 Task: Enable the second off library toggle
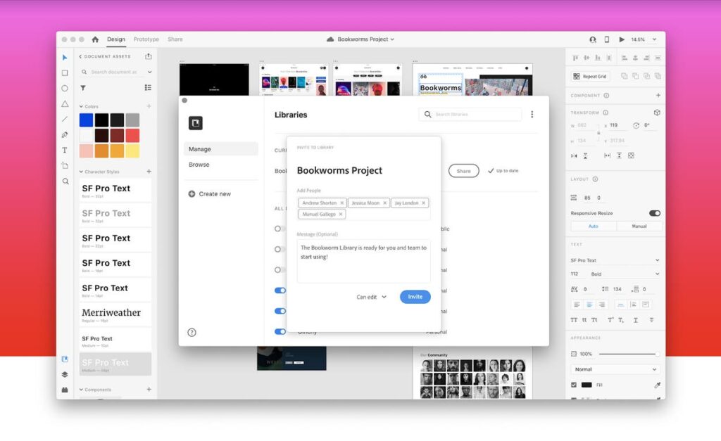coord(280,249)
